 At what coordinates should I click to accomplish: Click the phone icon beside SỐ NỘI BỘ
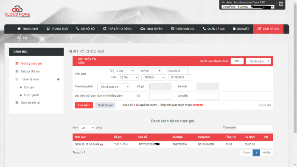click(78, 28)
